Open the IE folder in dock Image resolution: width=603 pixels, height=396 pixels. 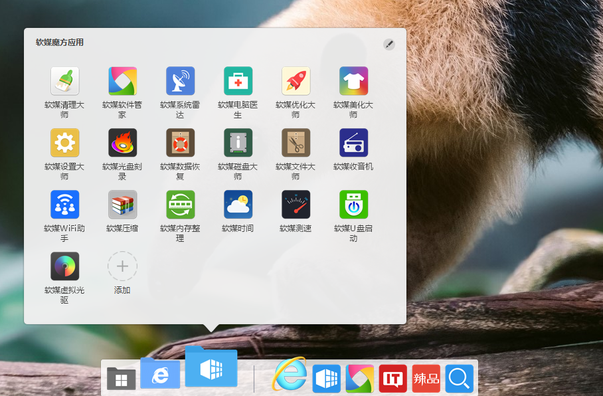point(160,373)
